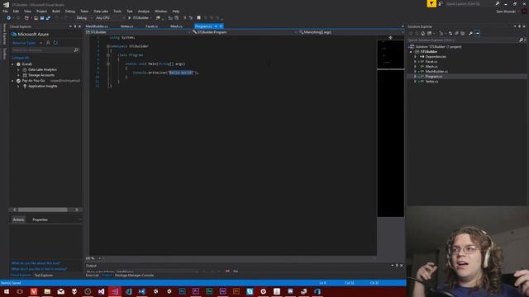This screenshot has height=297, width=529.
Task: Open the Data Lake menu
Action: (x=101, y=11)
